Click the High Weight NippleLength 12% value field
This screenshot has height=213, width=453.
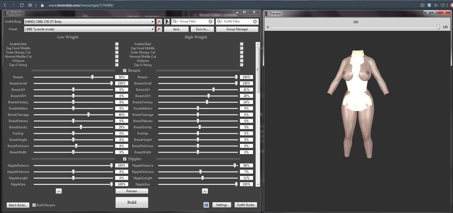(246, 178)
